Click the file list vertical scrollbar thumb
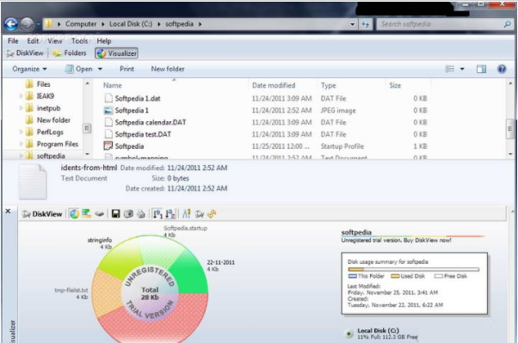This screenshot has width=518, height=343. point(509,128)
